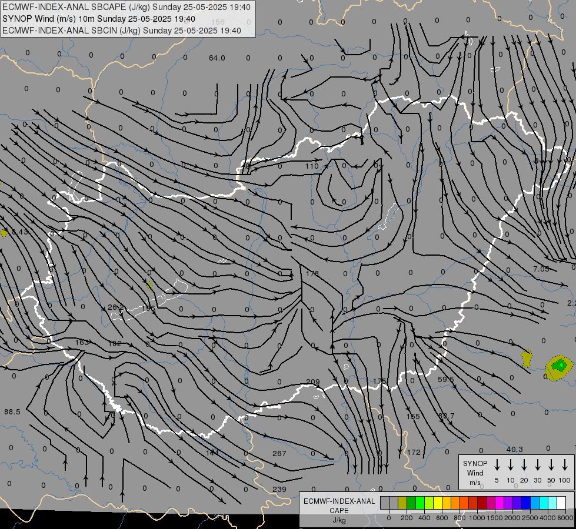This screenshot has height=529, width=576.
Task: Click the map value 172
Action: 414,452
